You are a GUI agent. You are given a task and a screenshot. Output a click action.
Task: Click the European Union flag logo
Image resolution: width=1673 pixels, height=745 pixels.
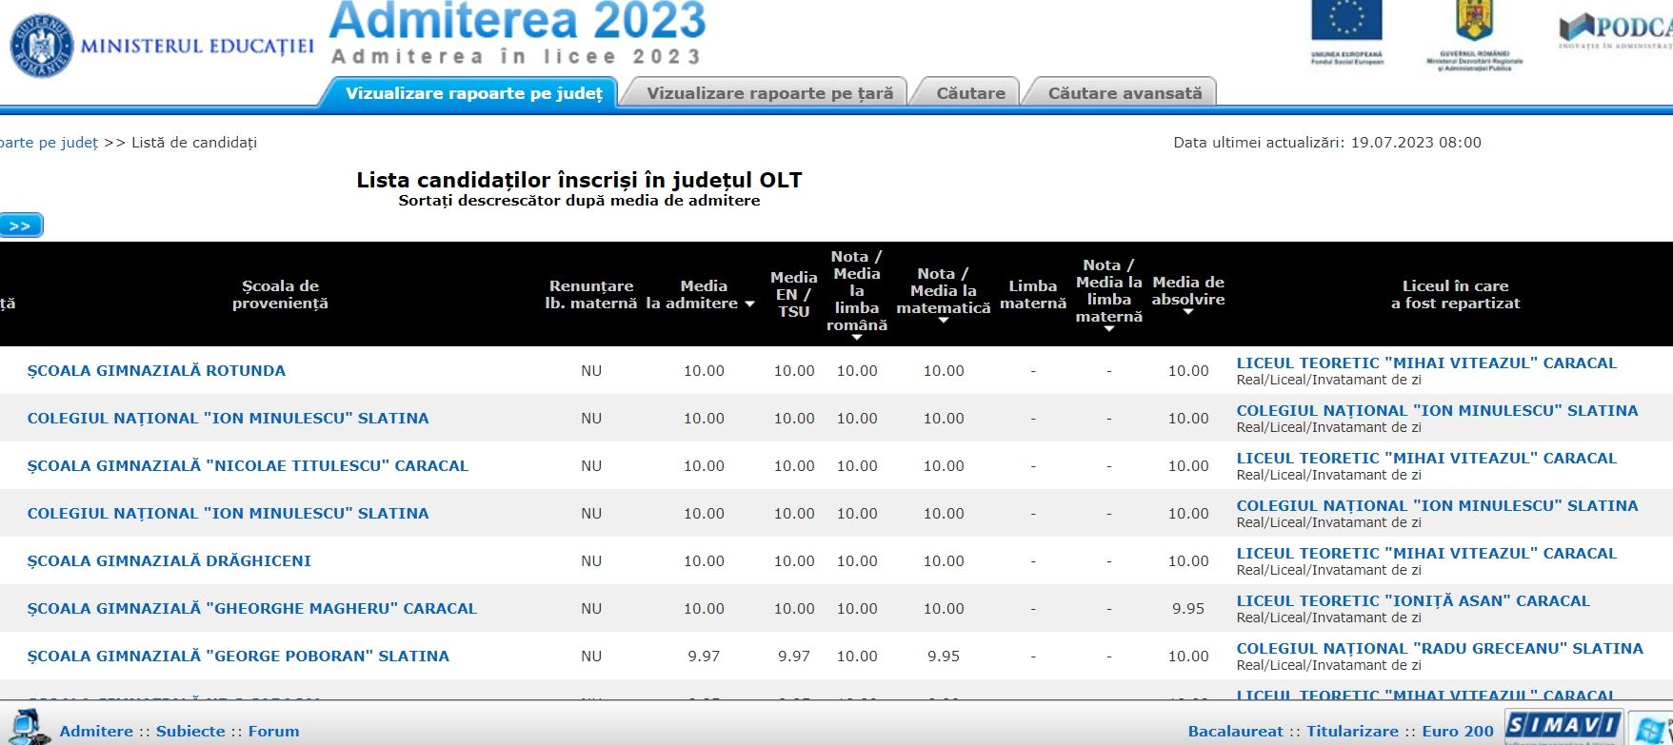coord(1346,21)
